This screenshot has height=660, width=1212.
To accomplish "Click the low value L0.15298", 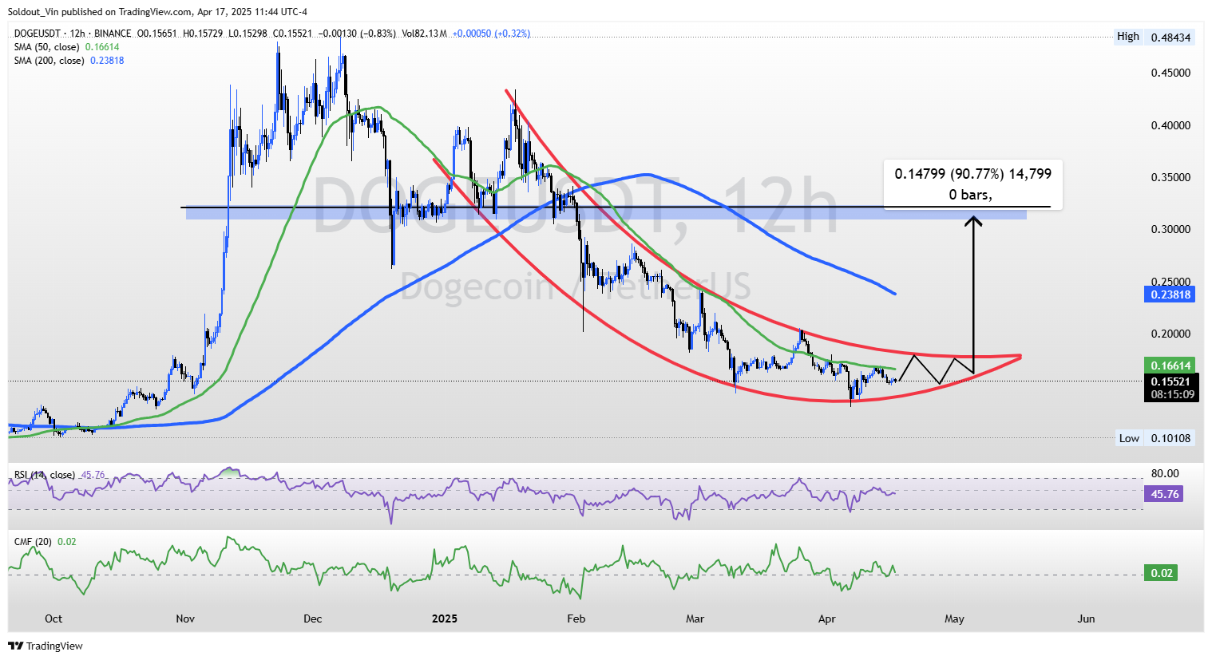I will 248,34.
